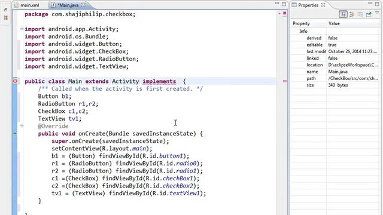Click the CheckBox c1,c2 declaration line
This screenshot has width=383, height=215.
click(63, 111)
